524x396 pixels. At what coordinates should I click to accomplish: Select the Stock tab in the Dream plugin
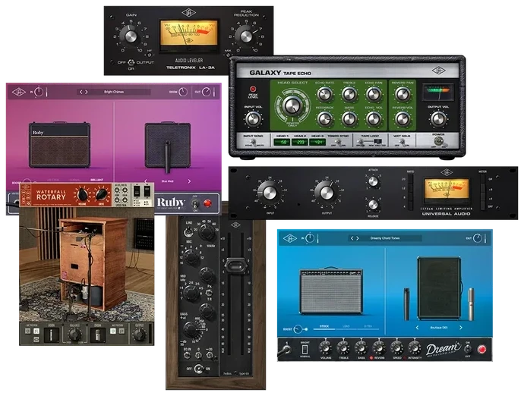[x=324, y=326]
